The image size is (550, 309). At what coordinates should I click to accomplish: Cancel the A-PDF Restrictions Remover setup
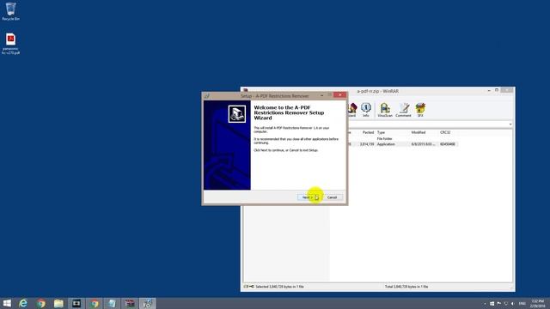tap(332, 197)
